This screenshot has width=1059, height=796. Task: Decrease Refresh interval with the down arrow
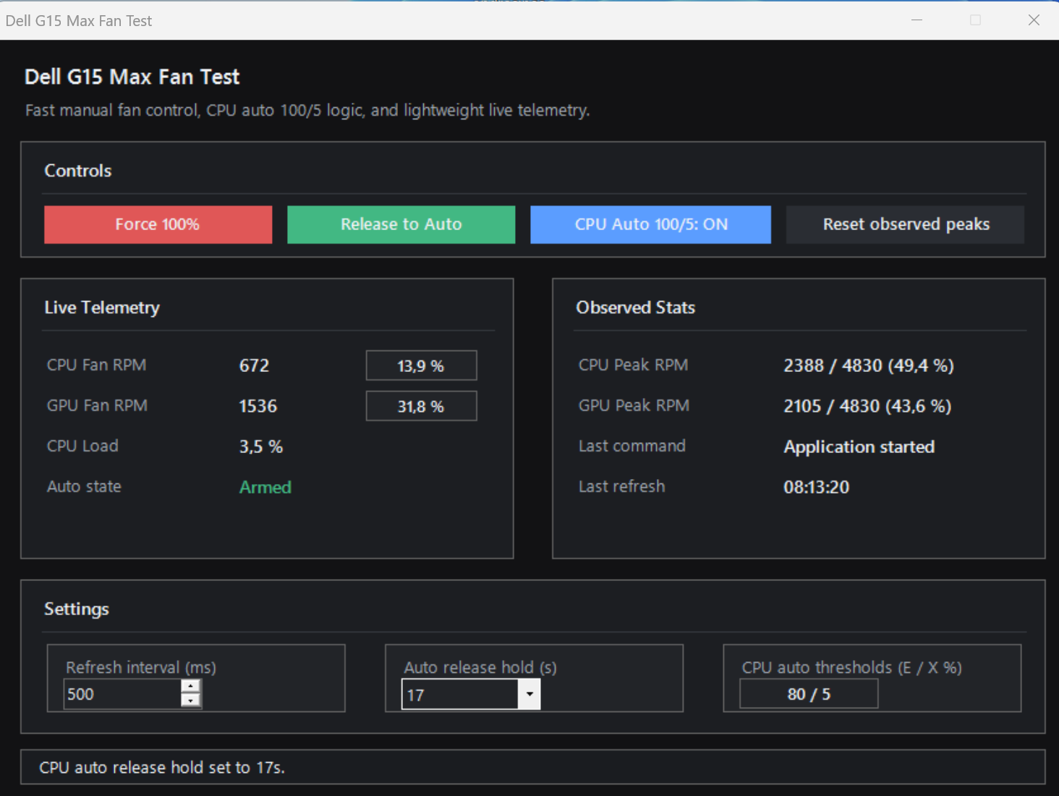(190, 700)
